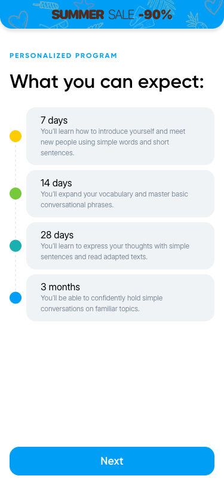
Task: Select the 14 days milestone card
Action: coord(120,194)
